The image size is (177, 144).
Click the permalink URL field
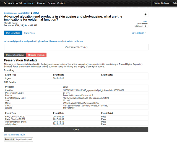coord(24,140)
